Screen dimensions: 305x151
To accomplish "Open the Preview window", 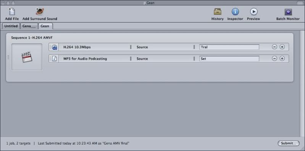I will [x=253, y=12].
